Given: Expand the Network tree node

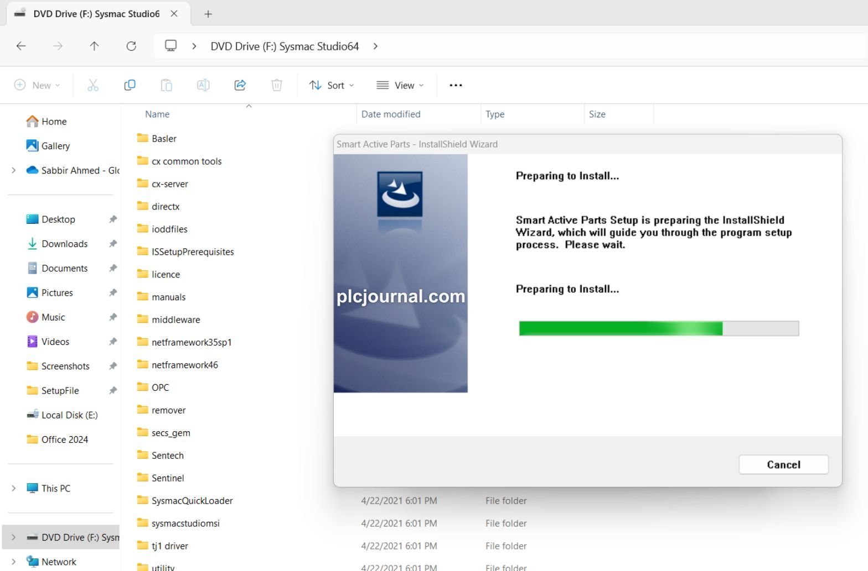Looking at the screenshot, I should pos(14,562).
